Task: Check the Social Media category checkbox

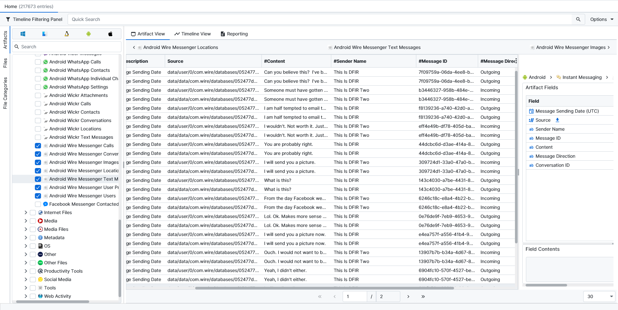Action: pyautogui.click(x=33, y=279)
